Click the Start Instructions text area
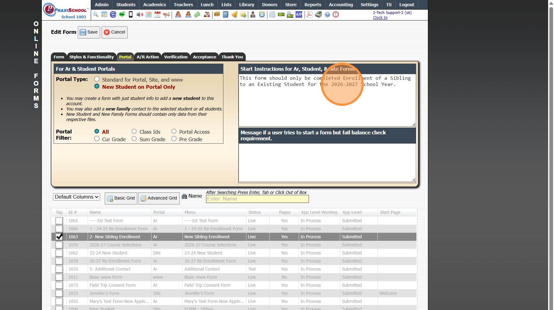This screenshot has height=310, width=554. tap(327, 100)
